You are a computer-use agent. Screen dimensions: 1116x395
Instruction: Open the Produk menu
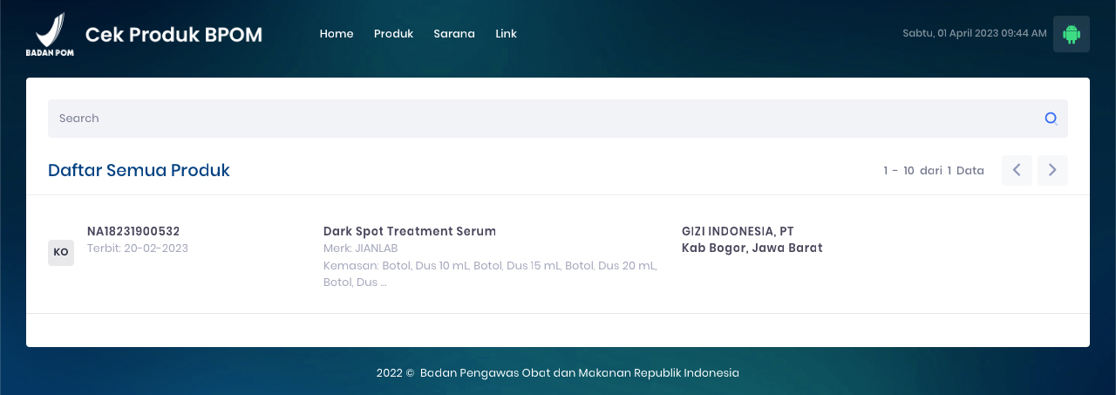click(393, 34)
